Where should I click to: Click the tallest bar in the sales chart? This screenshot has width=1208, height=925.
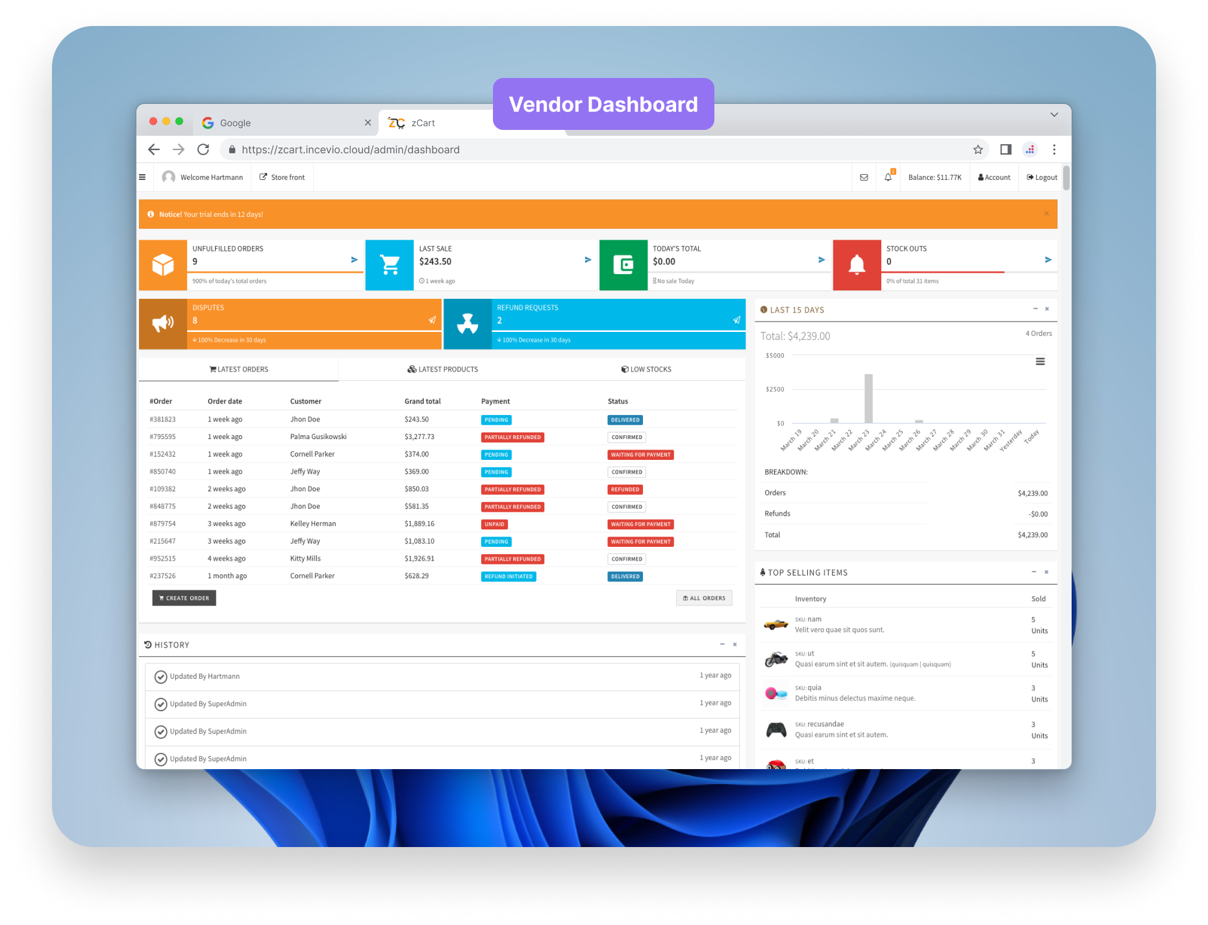[x=868, y=399]
